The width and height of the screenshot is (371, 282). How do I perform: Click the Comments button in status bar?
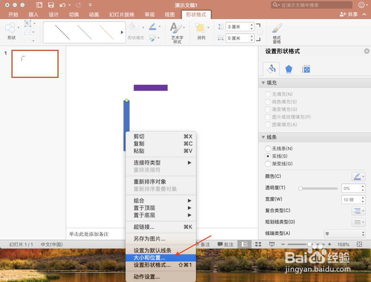(x=225, y=245)
